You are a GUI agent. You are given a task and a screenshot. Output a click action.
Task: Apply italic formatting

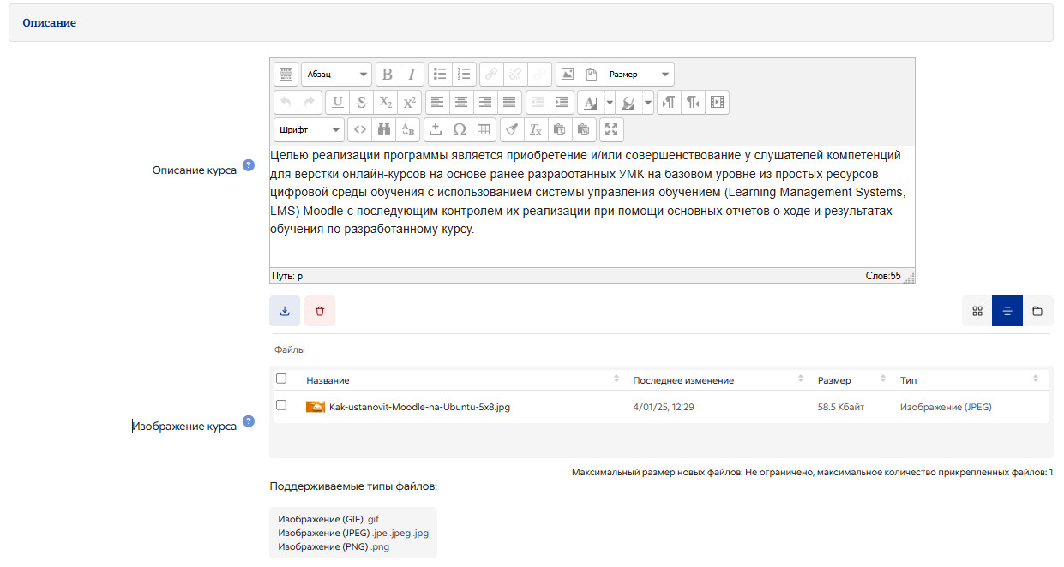[412, 75]
